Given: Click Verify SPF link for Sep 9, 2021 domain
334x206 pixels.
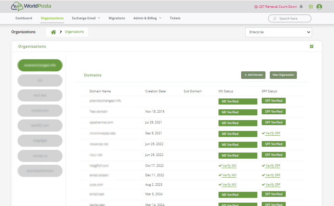Looking at the screenshot, I should click(273, 133).
